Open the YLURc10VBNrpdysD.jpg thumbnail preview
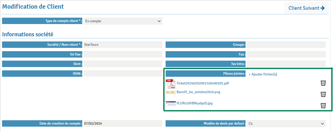The image size is (333, 131). [171, 103]
